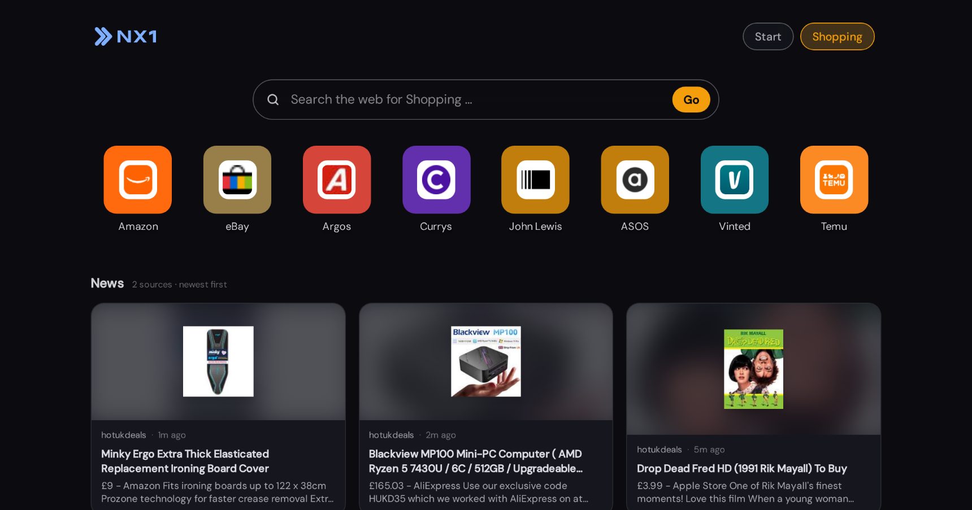Click the £9 Amazon deal description
The width and height of the screenshot is (972, 510).
coord(218,492)
